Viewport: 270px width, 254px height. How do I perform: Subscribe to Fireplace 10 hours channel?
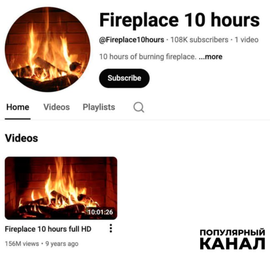coord(124,78)
